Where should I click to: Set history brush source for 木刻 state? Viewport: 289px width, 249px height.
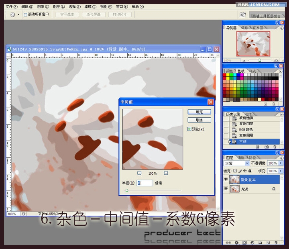pos(226,141)
